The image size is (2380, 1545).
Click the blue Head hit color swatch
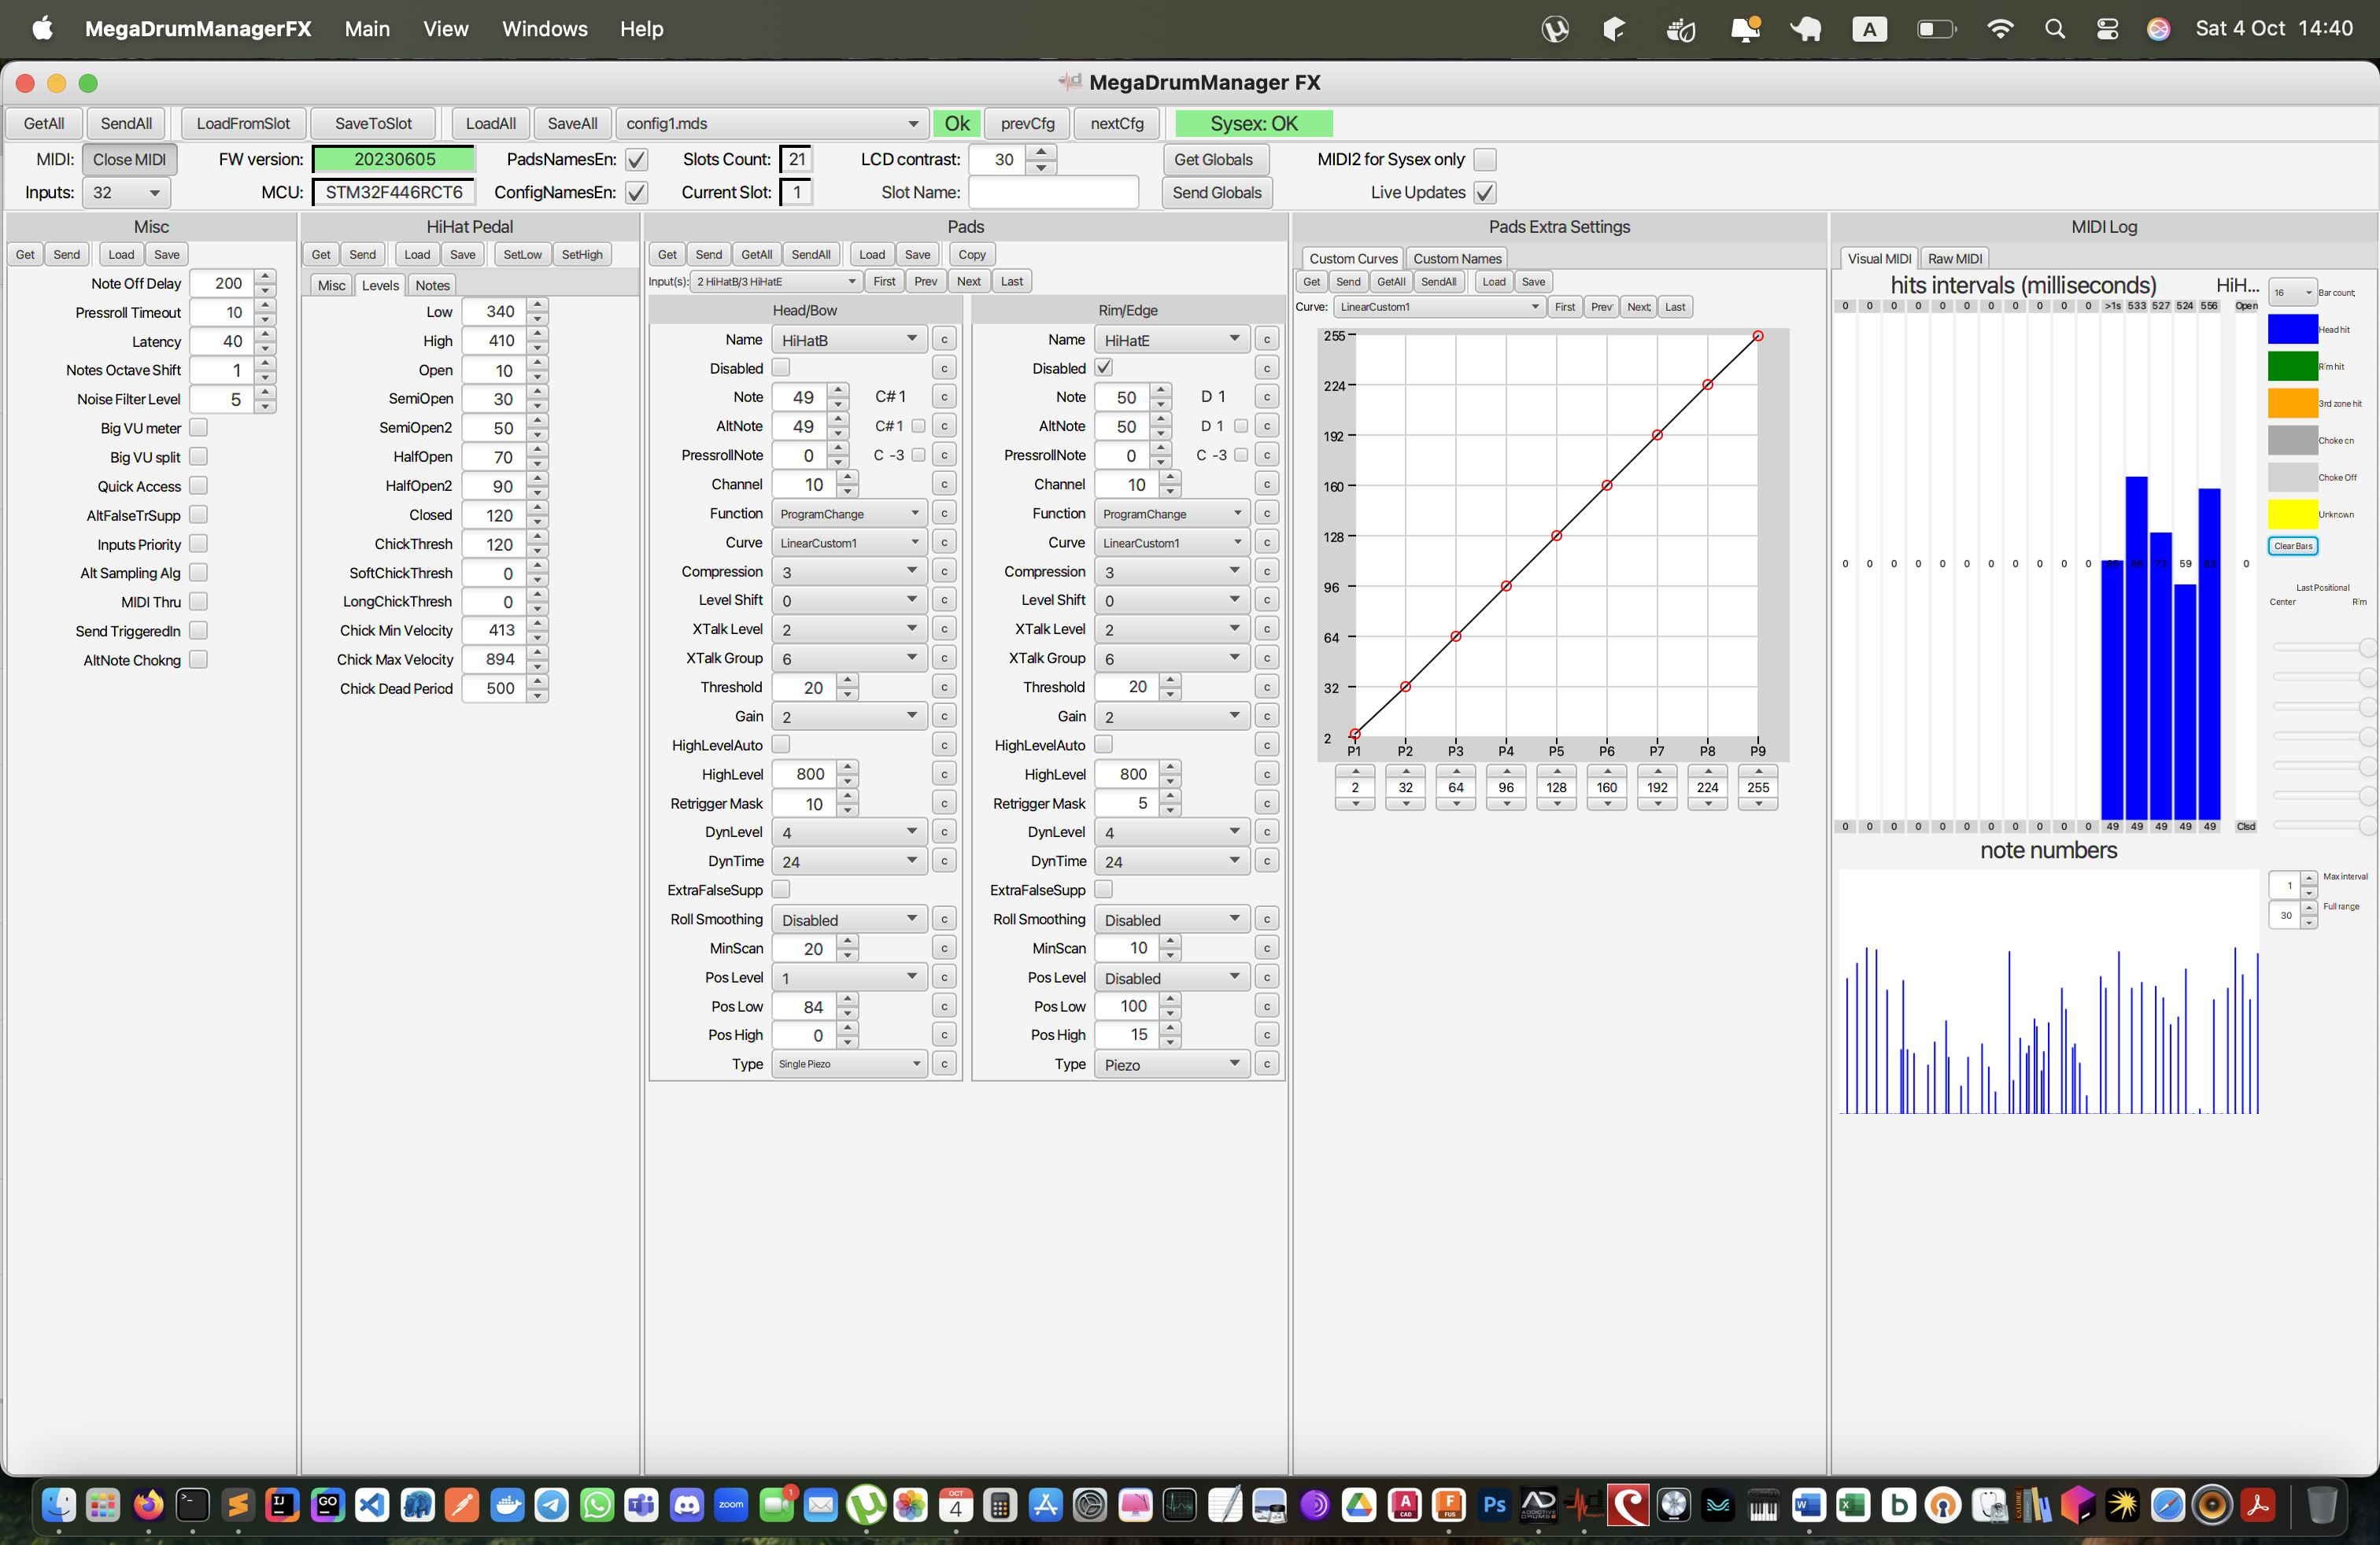(x=2292, y=329)
